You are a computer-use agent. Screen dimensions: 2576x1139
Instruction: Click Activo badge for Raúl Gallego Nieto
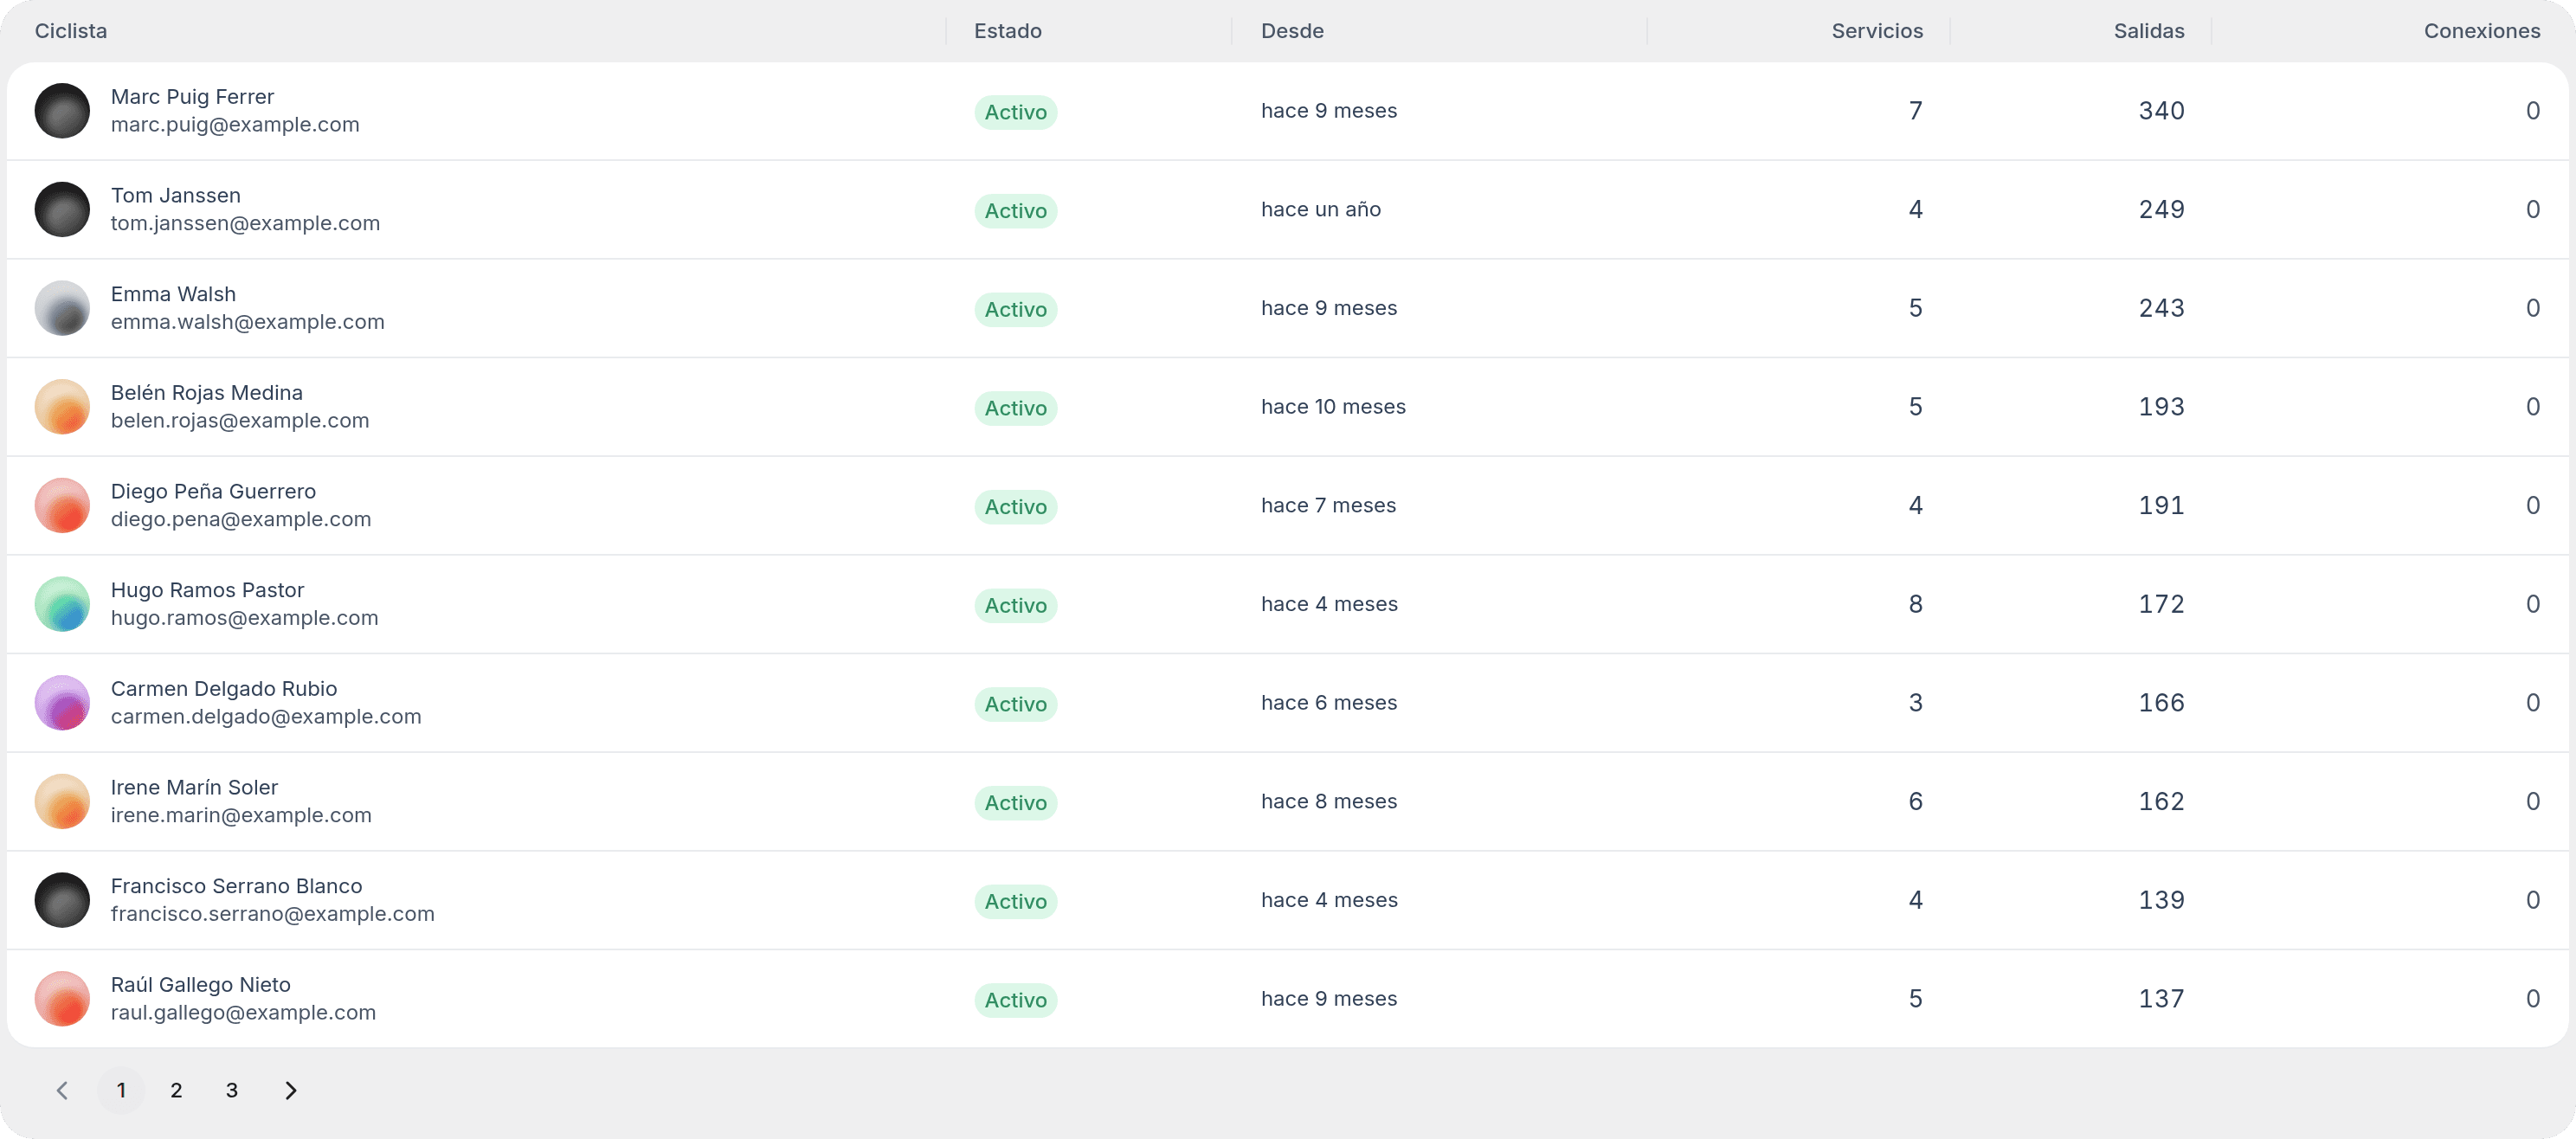tap(1016, 1000)
